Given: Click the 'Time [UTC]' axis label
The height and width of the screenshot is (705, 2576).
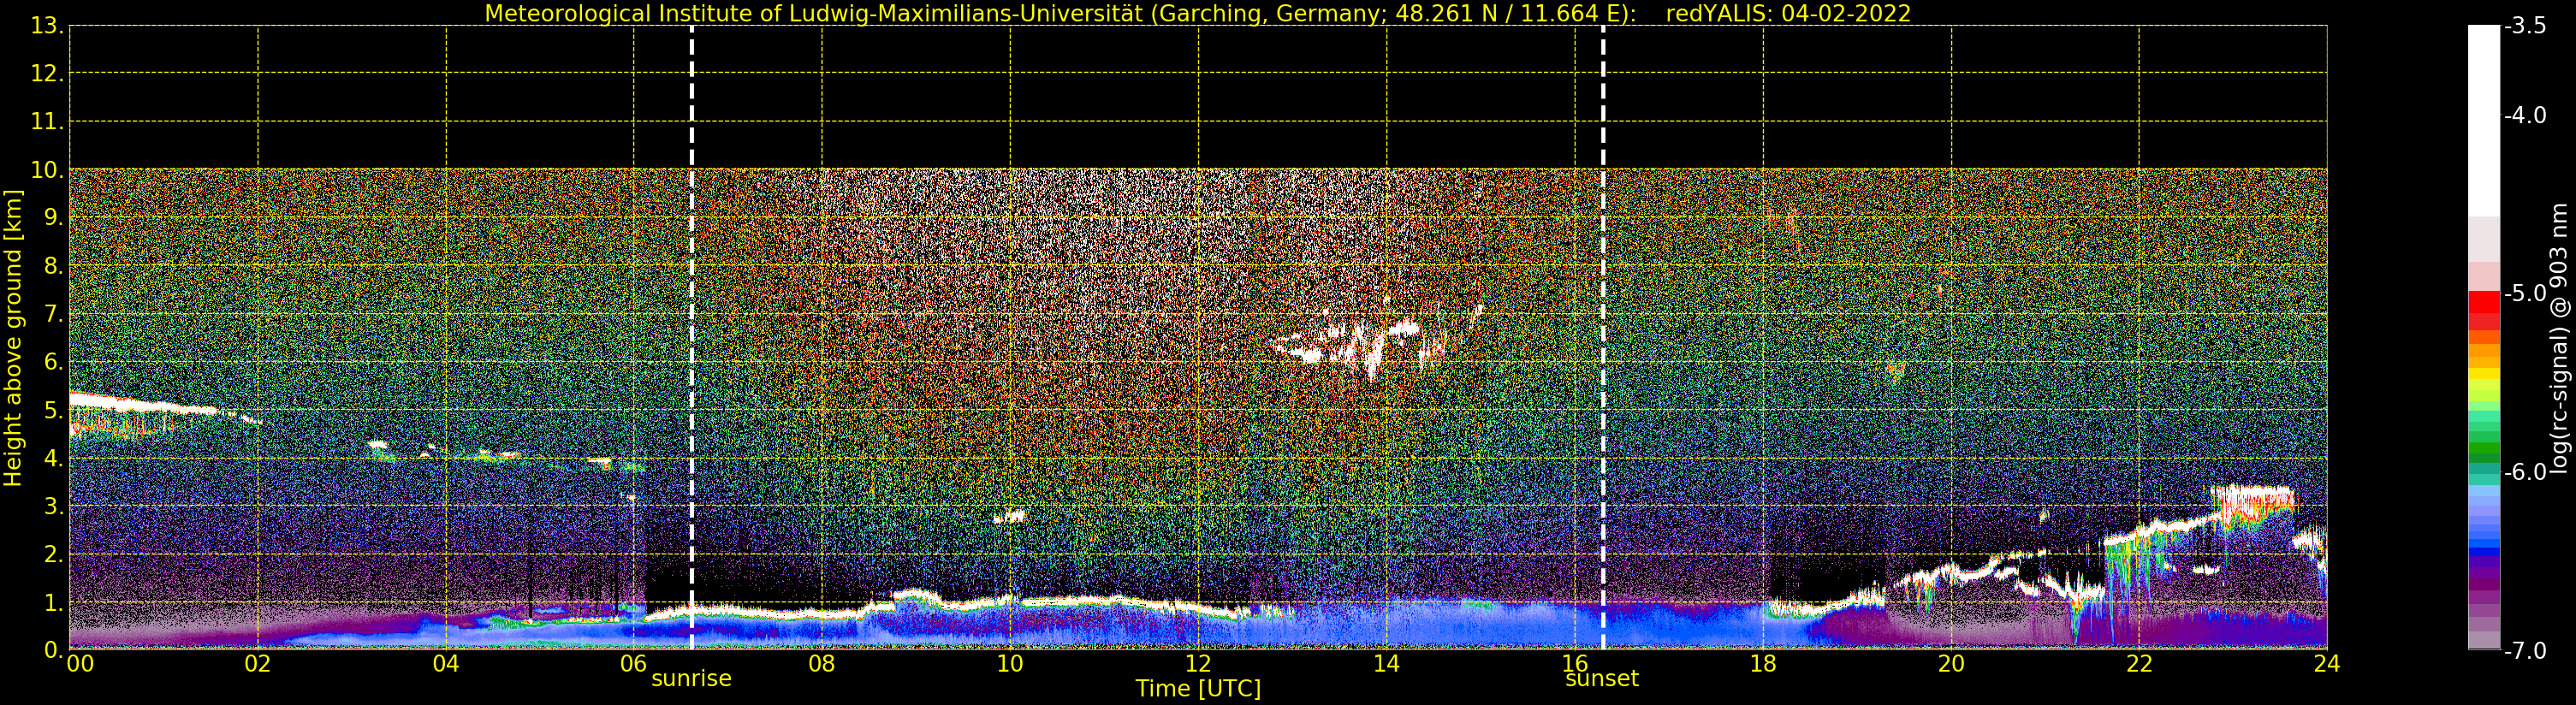Looking at the screenshot, I should pos(1198,689).
